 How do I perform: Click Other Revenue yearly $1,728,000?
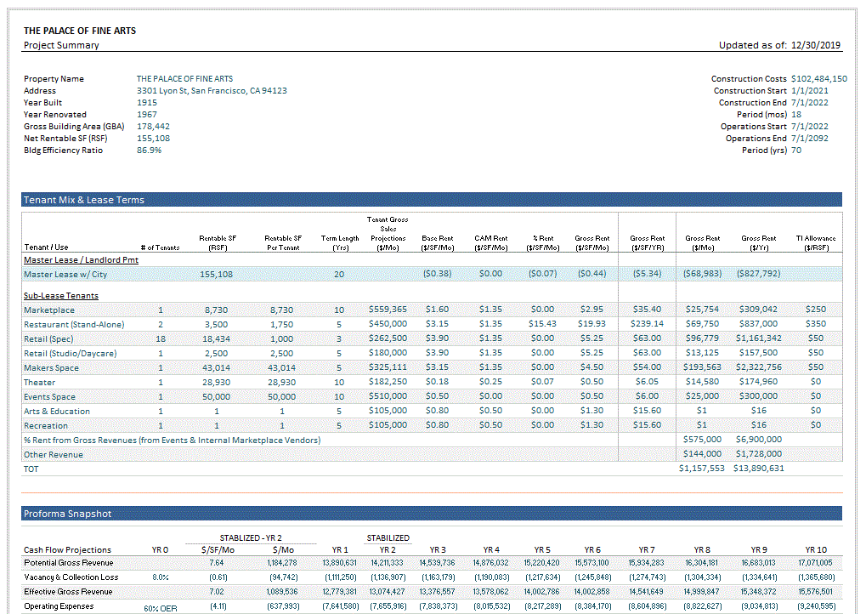[758, 454]
